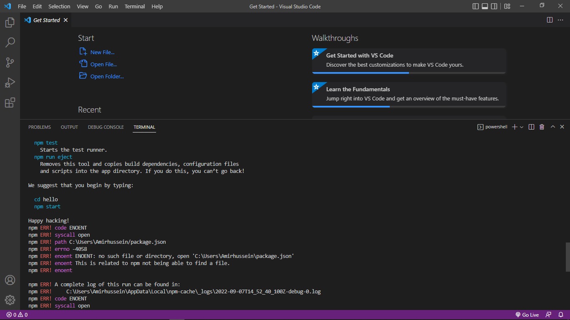Viewport: 570px width, 320px height.
Task: Open Learn the Fundamentals walkthrough
Action: coord(409,94)
